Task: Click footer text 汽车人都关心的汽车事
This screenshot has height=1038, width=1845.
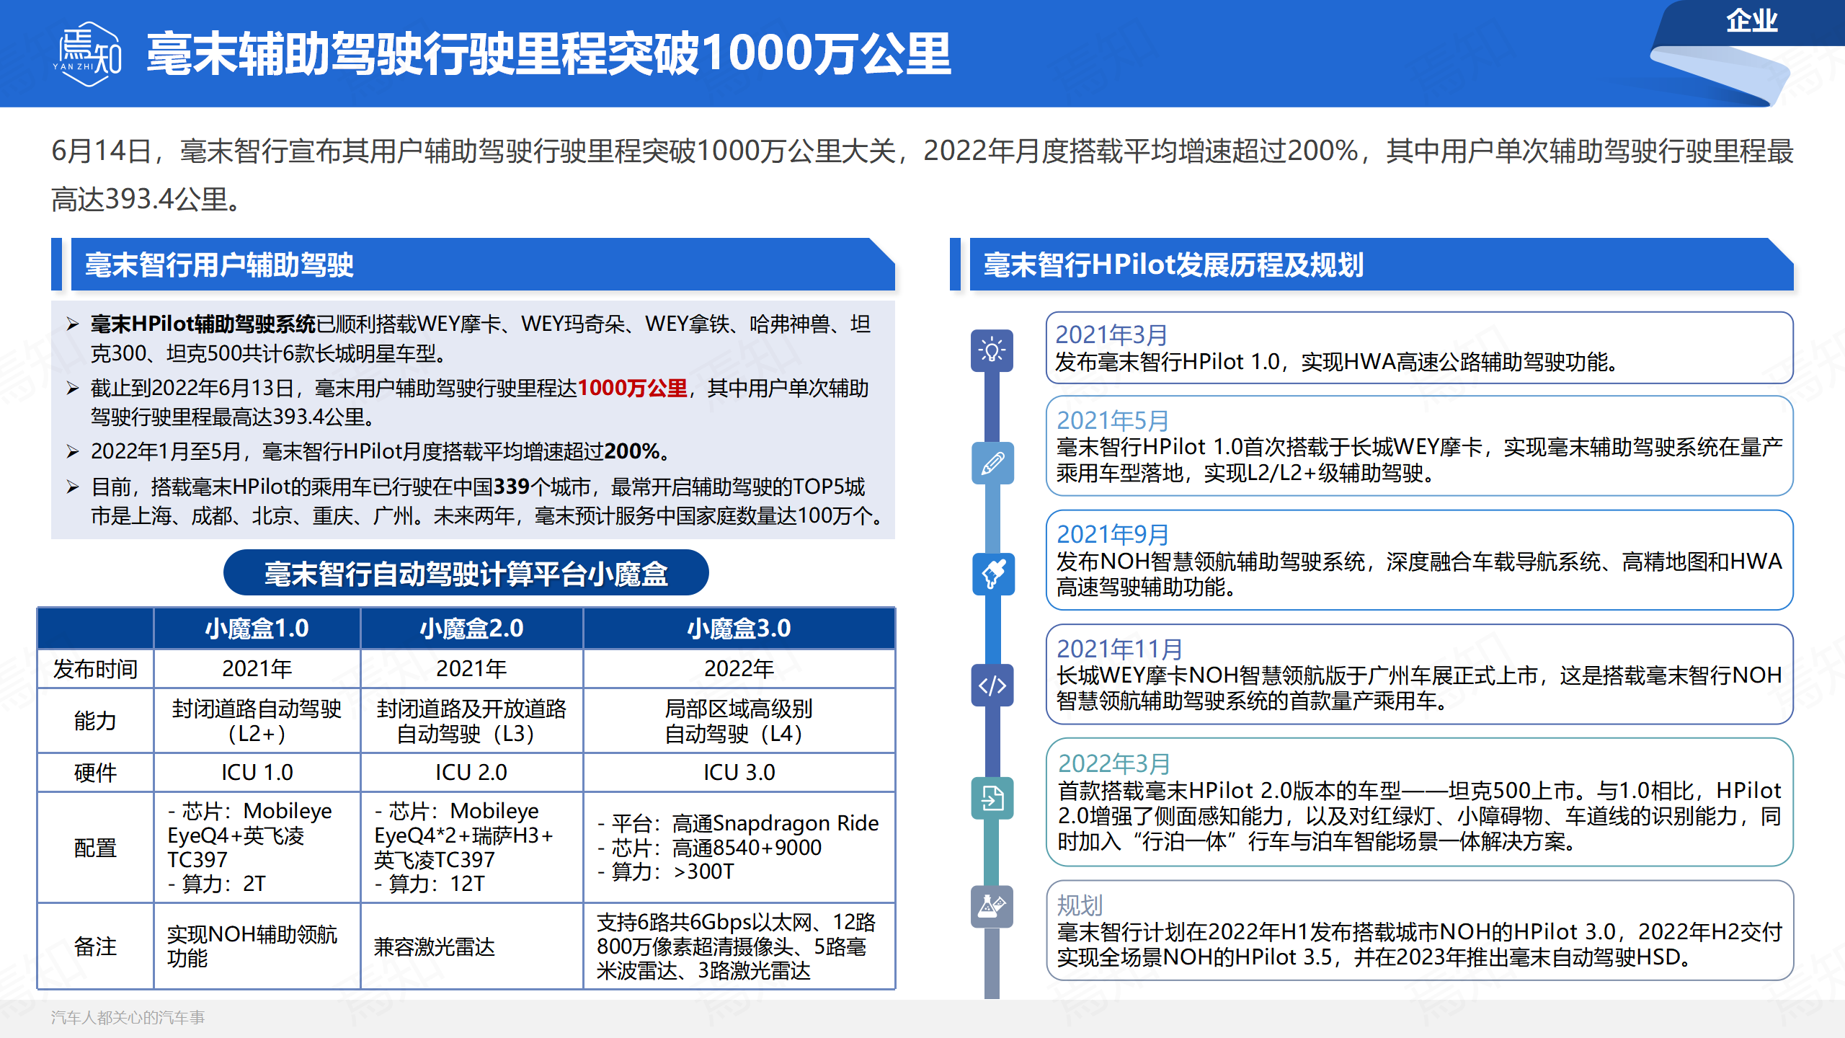Action: point(128,1017)
